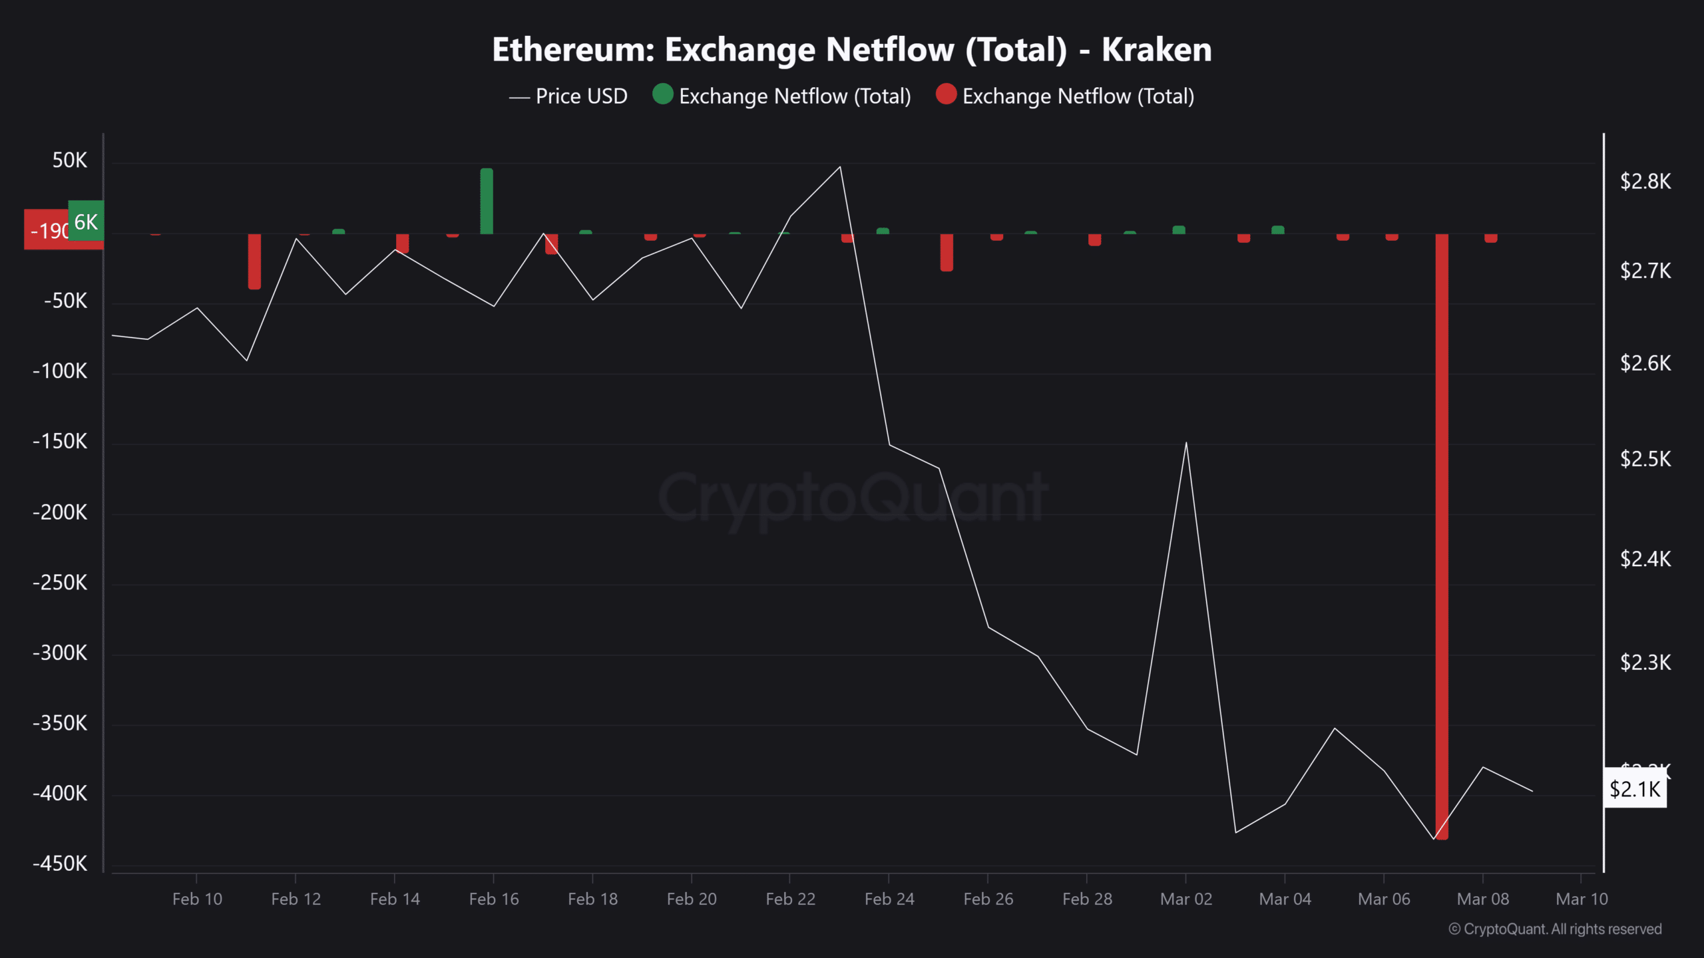
Task: Click the CryptoQuant watermark in the chart
Action: click(853, 498)
